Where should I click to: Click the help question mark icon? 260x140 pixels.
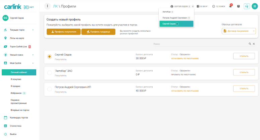tap(238, 6)
